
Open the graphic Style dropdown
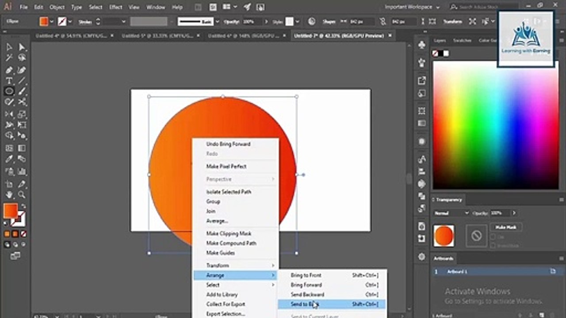[x=297, y=21]
